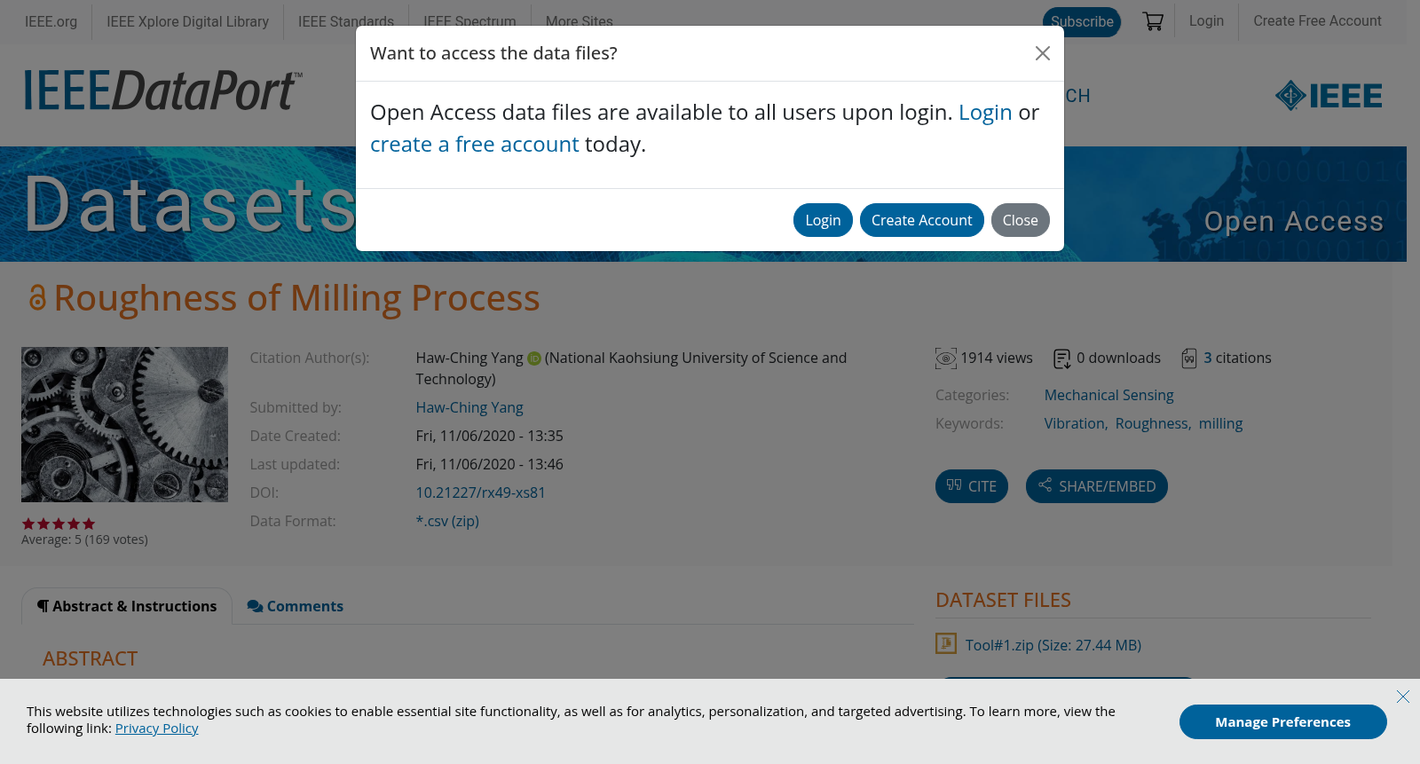Screen dimensions: 1420x764
Task: Click the Login button in the dialog
Action: coord(823,220)
